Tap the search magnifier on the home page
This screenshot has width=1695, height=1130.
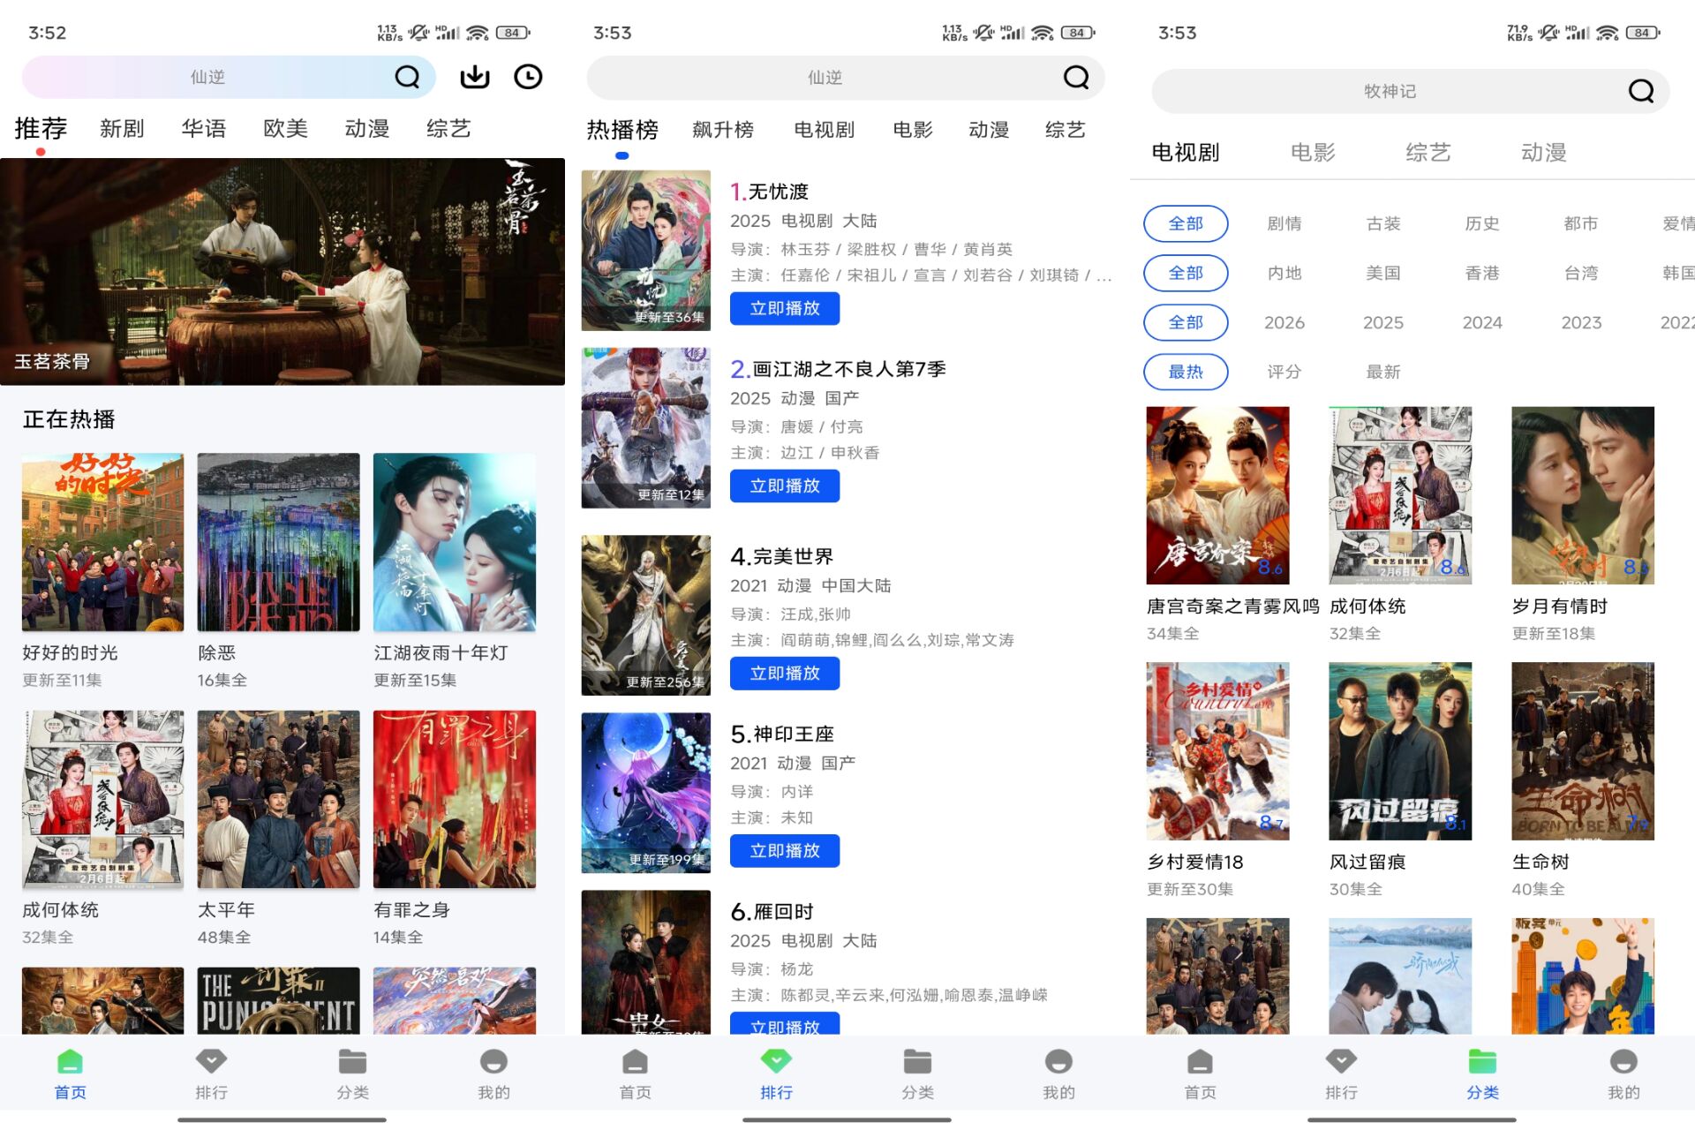(x=407, y=77)
